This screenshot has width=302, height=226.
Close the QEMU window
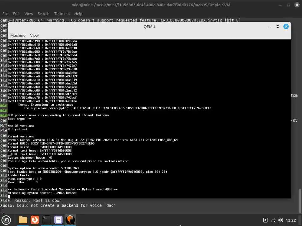pos(286,26)
